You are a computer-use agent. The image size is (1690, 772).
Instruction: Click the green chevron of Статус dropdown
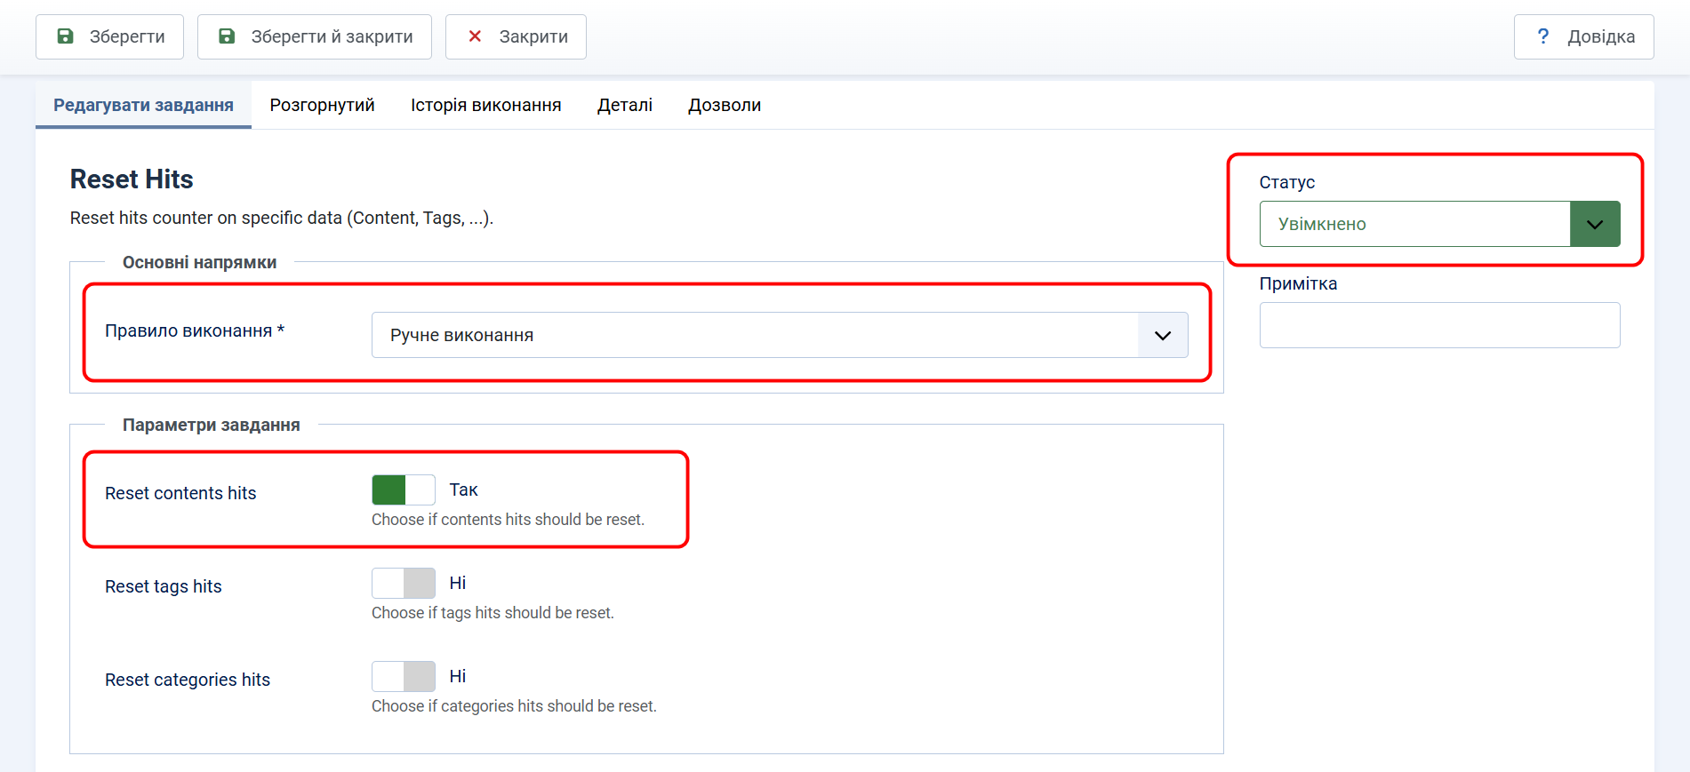click(1595, 224)
